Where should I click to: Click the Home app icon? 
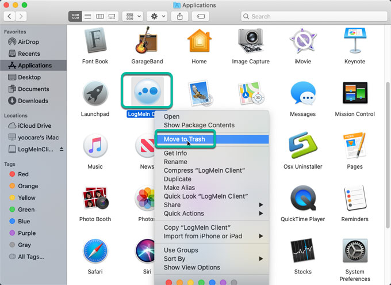[x=199, y=41]
